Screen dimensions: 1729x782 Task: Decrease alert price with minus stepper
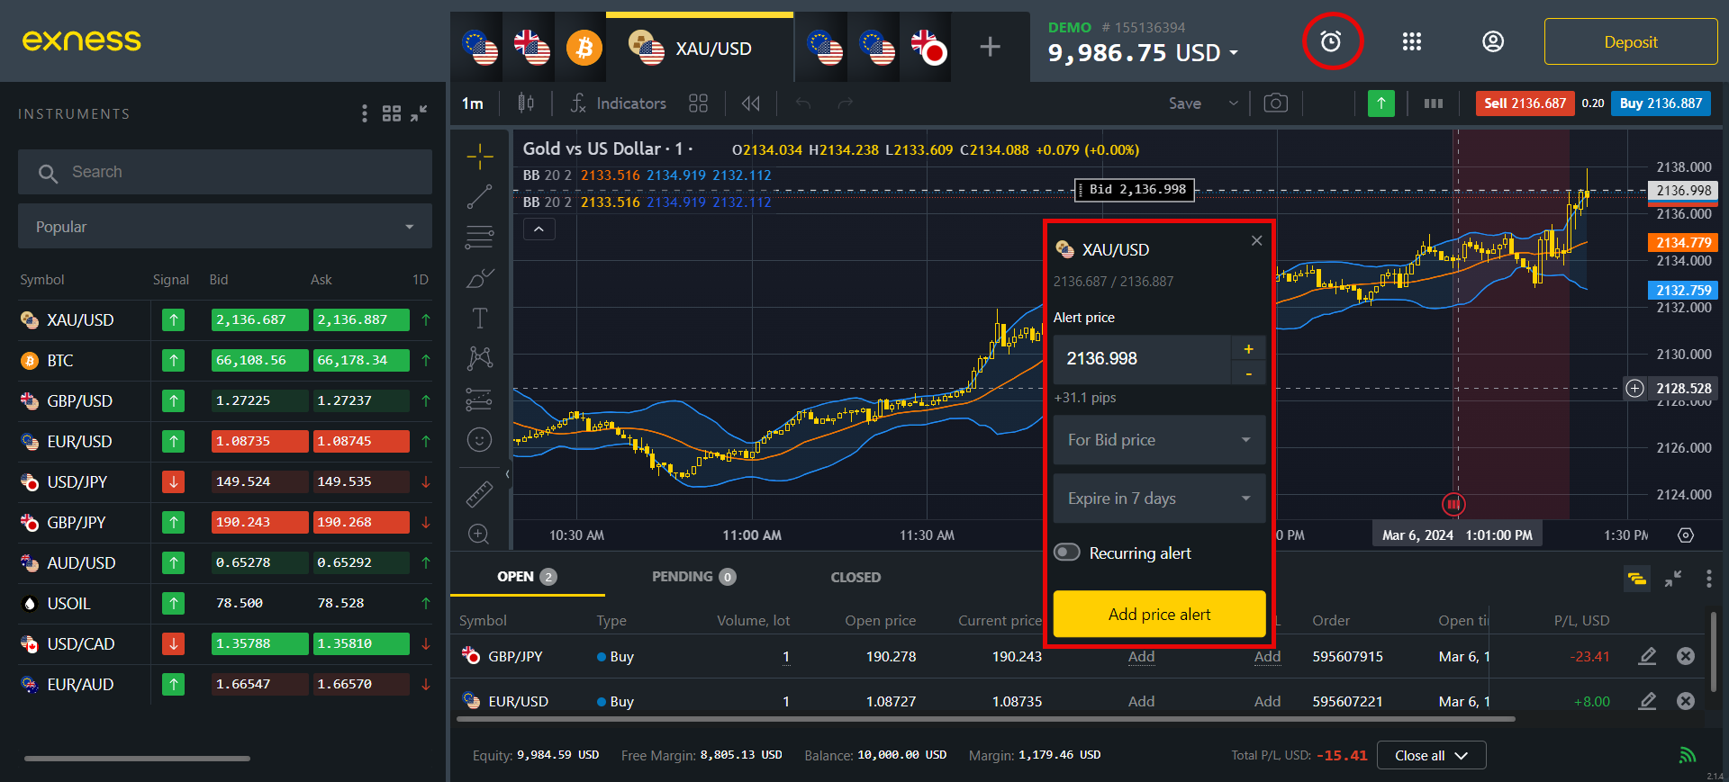tap(1248, 373)
